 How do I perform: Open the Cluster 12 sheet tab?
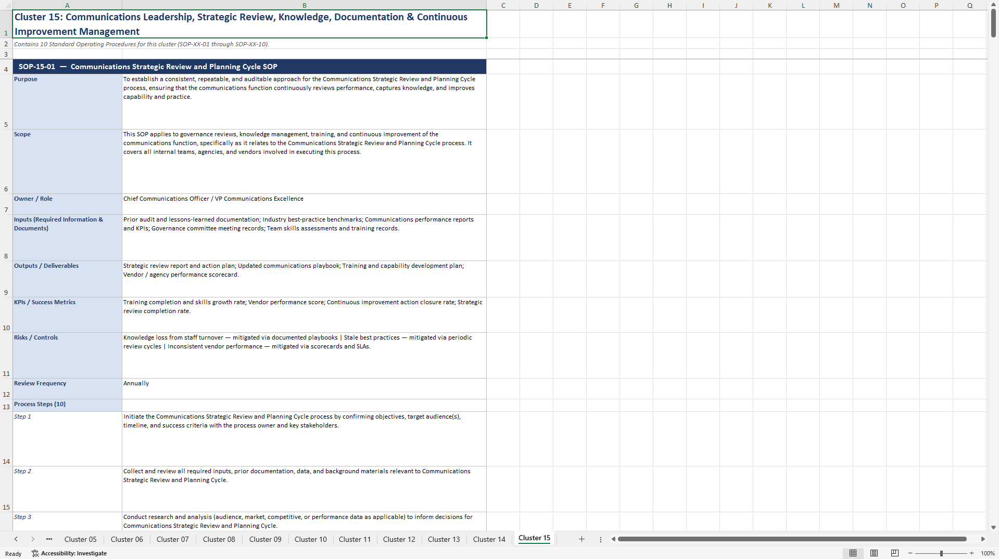tap(399, 539)
